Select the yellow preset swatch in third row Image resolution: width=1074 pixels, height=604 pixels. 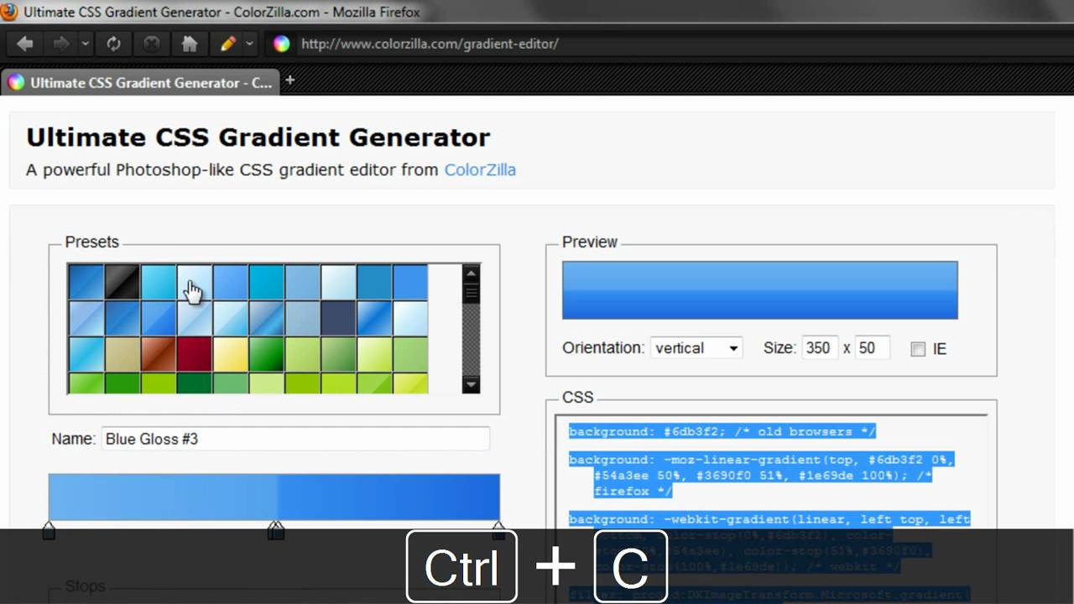pyautogui.click(x=230, y=354)
